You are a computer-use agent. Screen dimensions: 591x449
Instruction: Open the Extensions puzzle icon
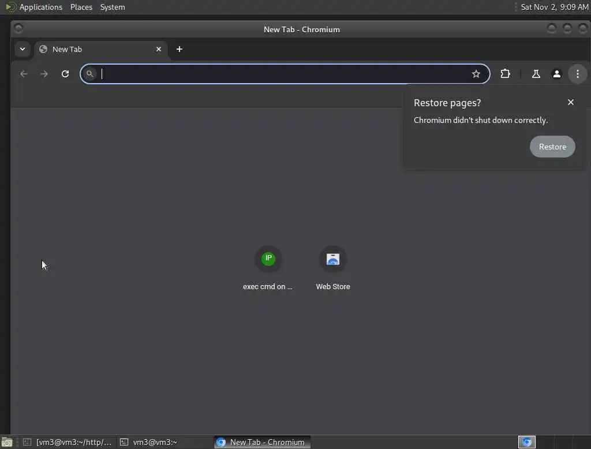point(505,74)
